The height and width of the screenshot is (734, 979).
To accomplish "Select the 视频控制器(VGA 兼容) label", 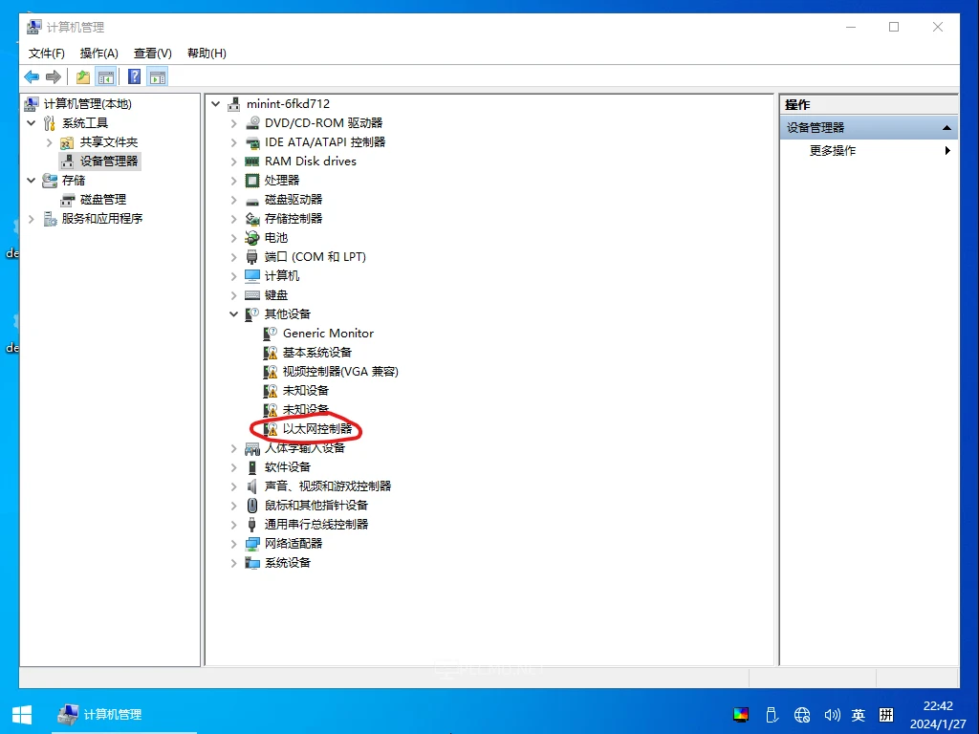I will pos(340,372).
